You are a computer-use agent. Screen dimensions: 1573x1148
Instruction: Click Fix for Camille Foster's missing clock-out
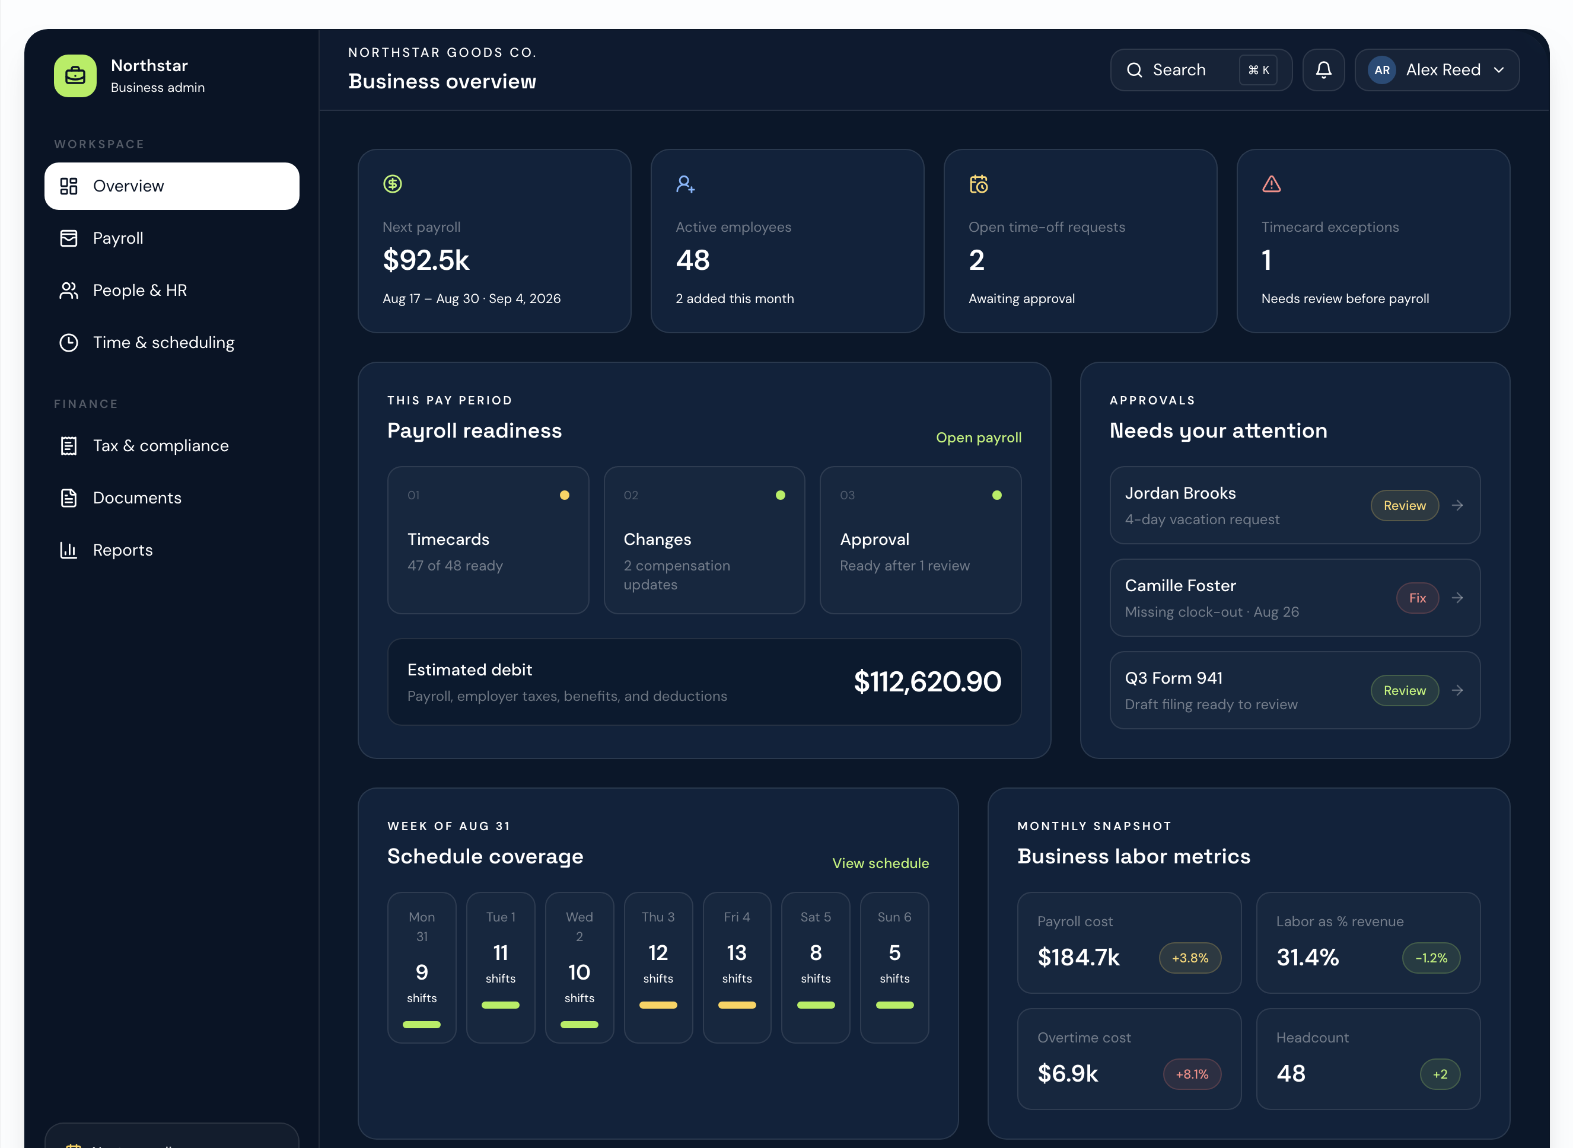(x=1417, y=598)
